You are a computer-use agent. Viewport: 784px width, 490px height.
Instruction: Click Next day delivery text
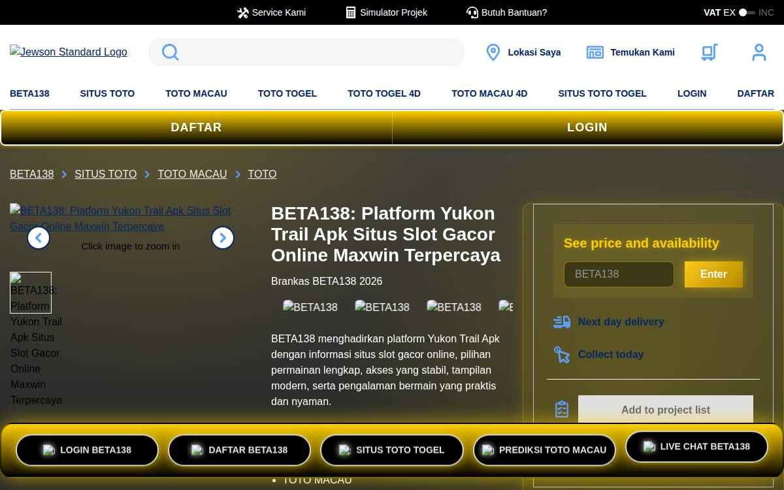(621, 321)
